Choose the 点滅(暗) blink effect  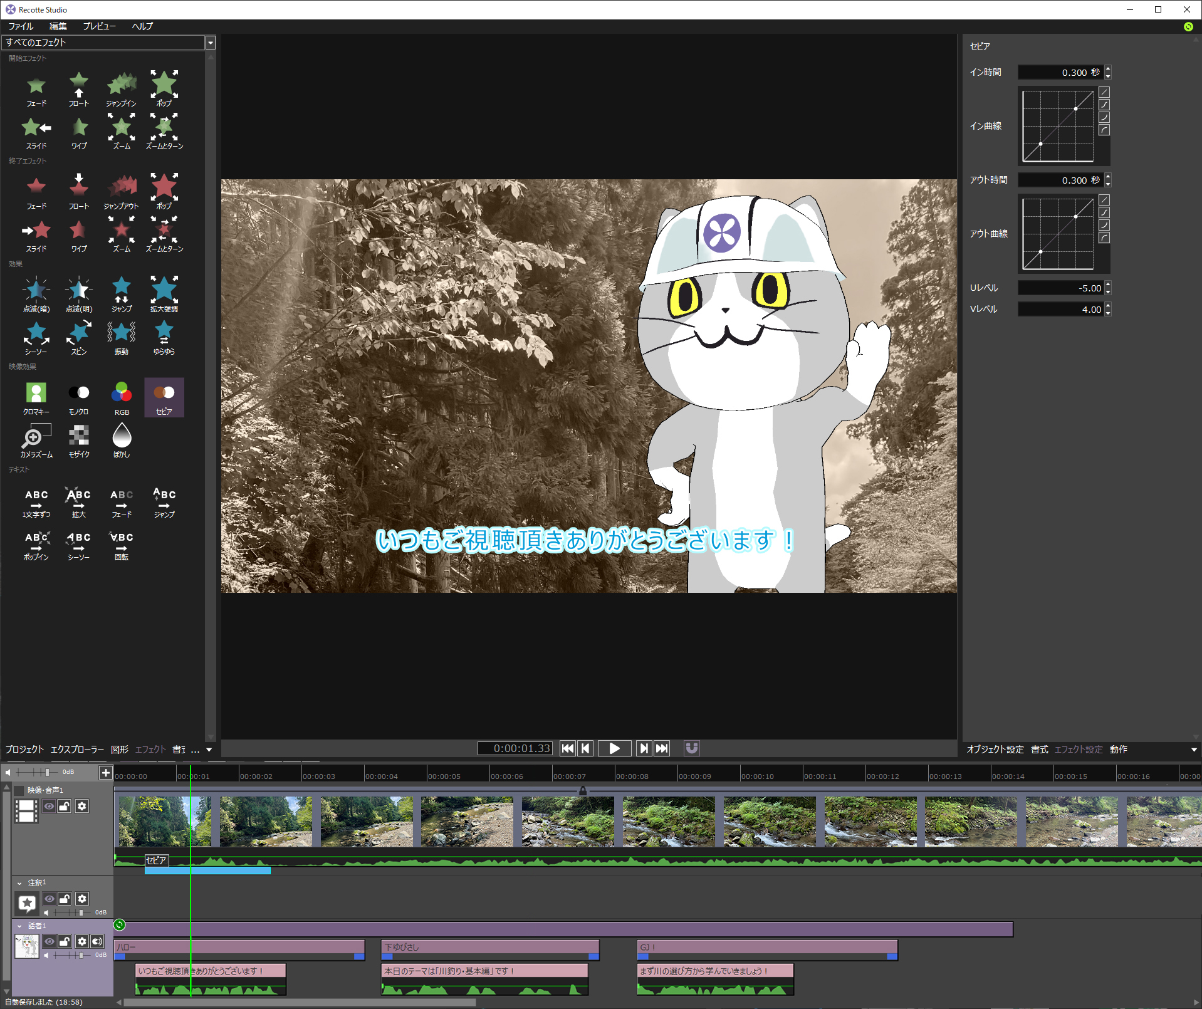pos(36,296)
